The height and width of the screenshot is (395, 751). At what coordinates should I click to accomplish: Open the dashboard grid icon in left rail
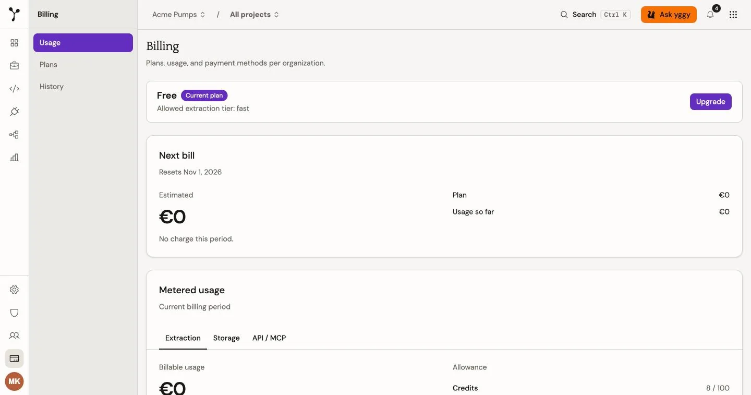click(14, 43)
